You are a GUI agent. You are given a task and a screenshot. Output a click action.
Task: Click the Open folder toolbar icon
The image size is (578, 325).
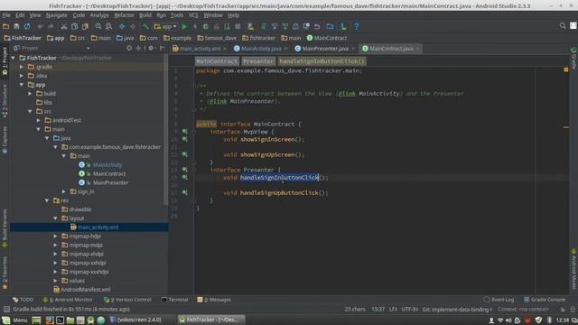coord(6,26)
